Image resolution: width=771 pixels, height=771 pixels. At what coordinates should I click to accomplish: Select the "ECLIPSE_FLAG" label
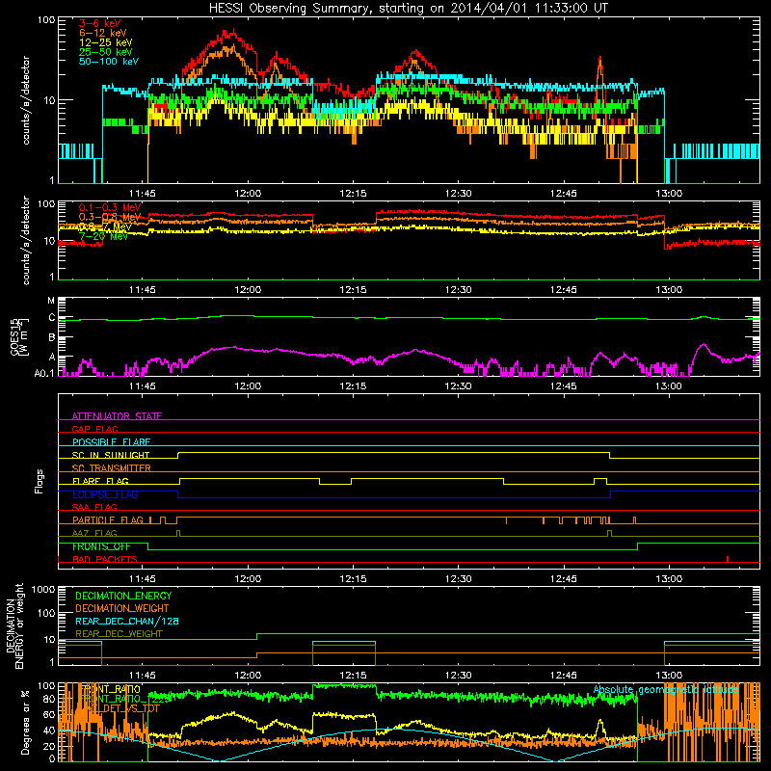pyautogui.click(x=105, y=494)
